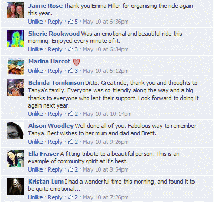Unlike Belinda Tomkinson's comment
This screenshot has height=202, width=214.
[35, 114]
